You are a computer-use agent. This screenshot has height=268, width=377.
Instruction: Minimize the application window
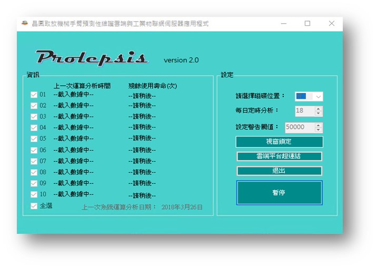(x=284, y=23)
